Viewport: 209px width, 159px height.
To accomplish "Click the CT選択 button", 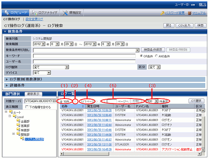I will [x=196, y=101].
